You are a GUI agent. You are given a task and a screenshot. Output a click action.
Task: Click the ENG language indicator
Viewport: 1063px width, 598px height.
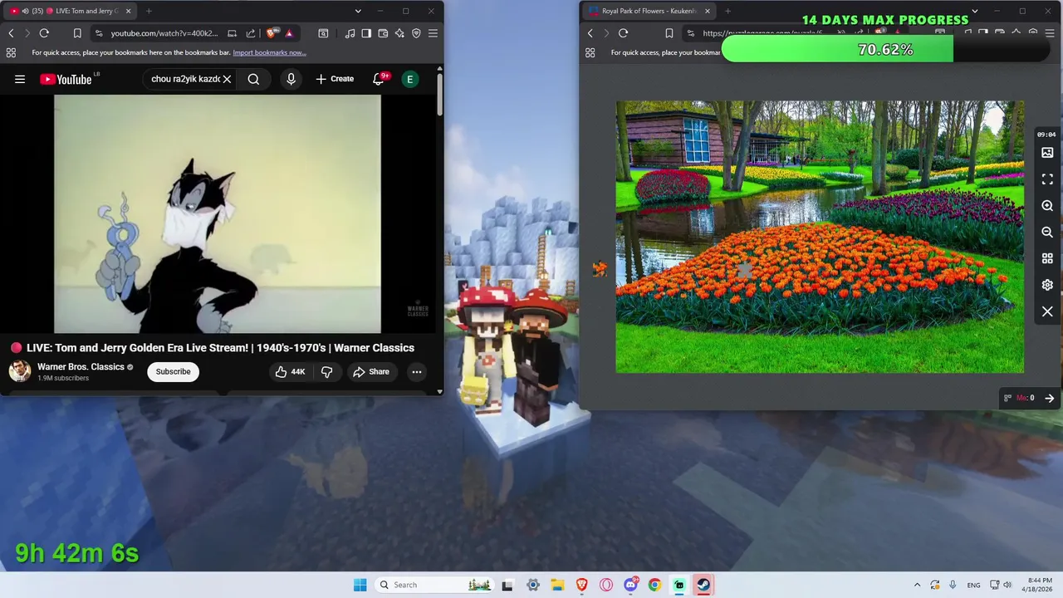pos(973,585)
